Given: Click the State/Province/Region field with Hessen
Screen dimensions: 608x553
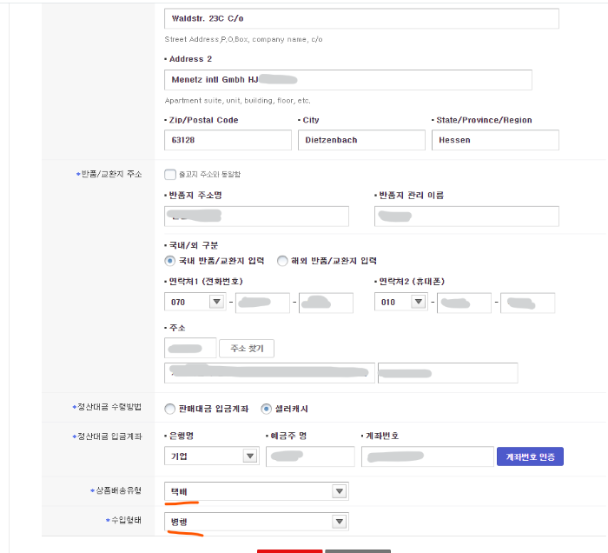Looking at the screenshot, I should point(495,140).
